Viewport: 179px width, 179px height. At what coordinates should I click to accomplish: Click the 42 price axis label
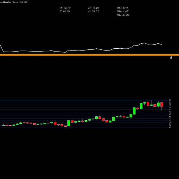click(170, 116)
